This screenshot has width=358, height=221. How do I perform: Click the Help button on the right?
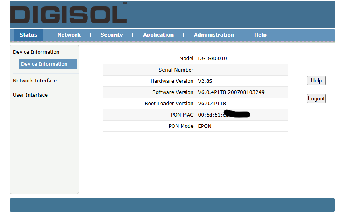click(316, 80)
